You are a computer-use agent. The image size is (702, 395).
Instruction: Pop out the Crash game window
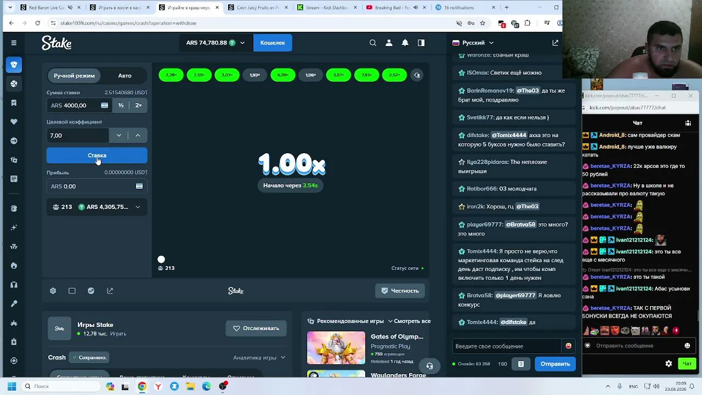click(x=110, y=291)
